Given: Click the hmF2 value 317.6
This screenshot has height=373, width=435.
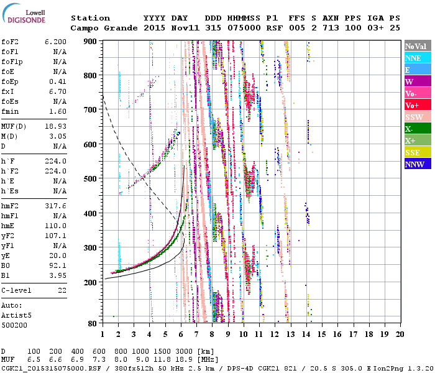Looking at the screenshot, I should [x=55, y=206].
